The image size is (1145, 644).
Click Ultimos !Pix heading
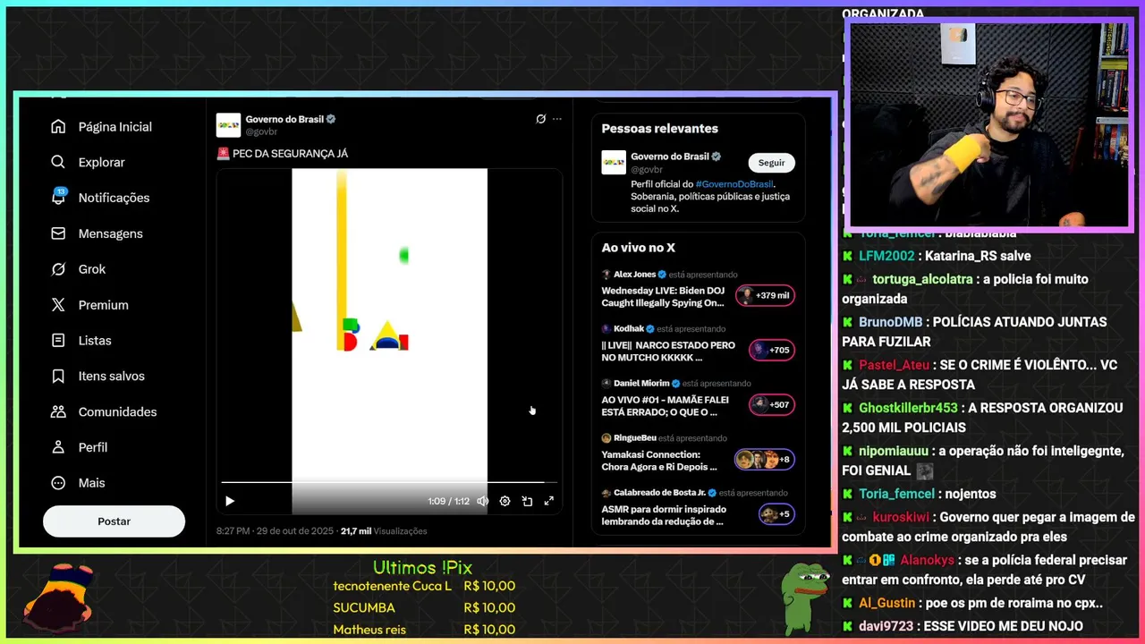(422, 568)
